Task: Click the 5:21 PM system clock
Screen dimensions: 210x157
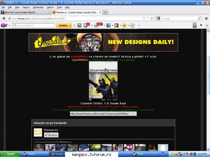Action: tap(202, 154)
